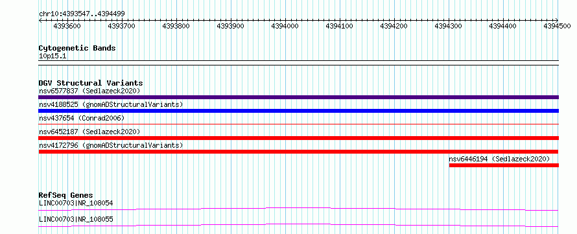Click ruler position 4394200
The height and width of the screenshot is (234, 577).
pos(394,26)
